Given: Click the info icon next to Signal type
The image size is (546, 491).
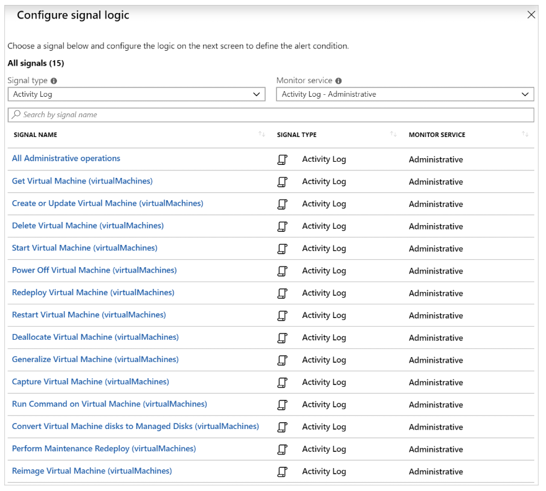Looking at the screenshot, I should click(54, 81).
